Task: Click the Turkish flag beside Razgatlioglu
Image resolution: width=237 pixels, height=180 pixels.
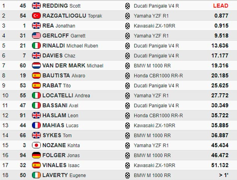Action: pos(36,16)
